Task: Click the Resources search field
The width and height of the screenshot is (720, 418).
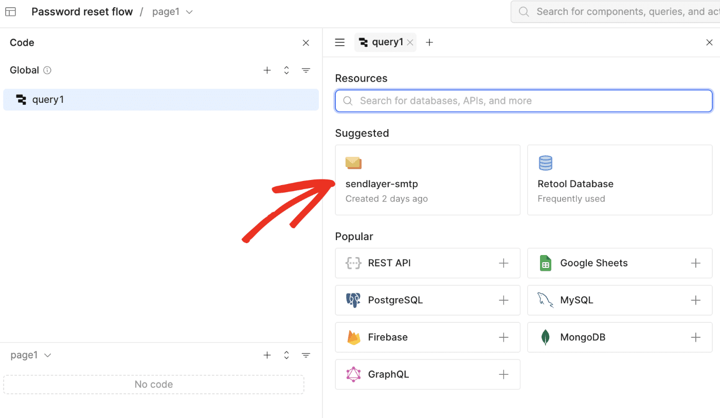Action: pos(524,101)
